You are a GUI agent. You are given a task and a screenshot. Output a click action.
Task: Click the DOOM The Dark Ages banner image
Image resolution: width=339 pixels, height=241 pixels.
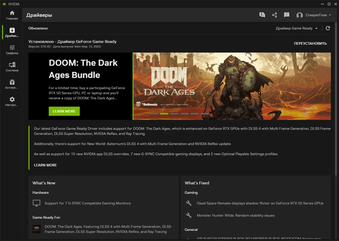232,86
